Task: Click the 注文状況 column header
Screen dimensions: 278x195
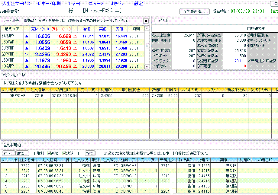Action: pos(81,160)
